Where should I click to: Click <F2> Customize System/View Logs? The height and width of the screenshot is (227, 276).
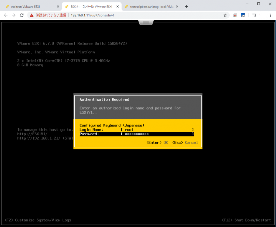38,220
